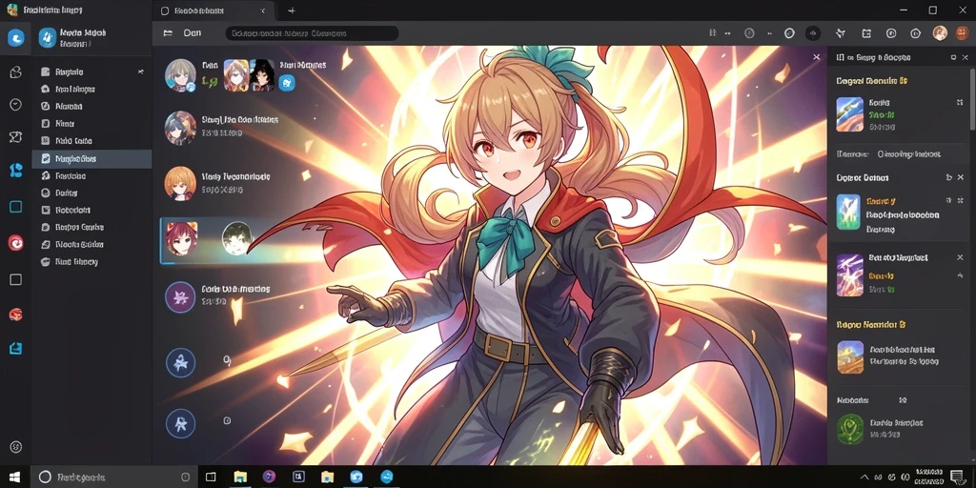Expand the system tray hidden icons chevron
Viewport: 976px width, 488px height.
864,478
